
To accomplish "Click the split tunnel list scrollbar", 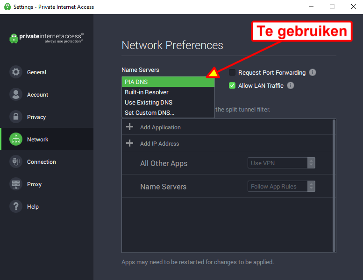I will pyautogui.click(x=334, y=186).
